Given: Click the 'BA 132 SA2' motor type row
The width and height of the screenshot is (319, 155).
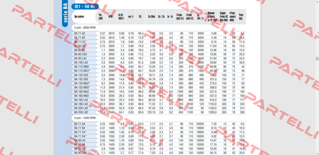Looking at the screenshot, I should pos(159,75).
